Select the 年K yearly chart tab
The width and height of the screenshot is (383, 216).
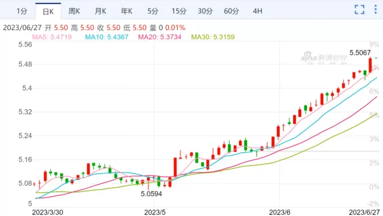[x=127, y=11]
